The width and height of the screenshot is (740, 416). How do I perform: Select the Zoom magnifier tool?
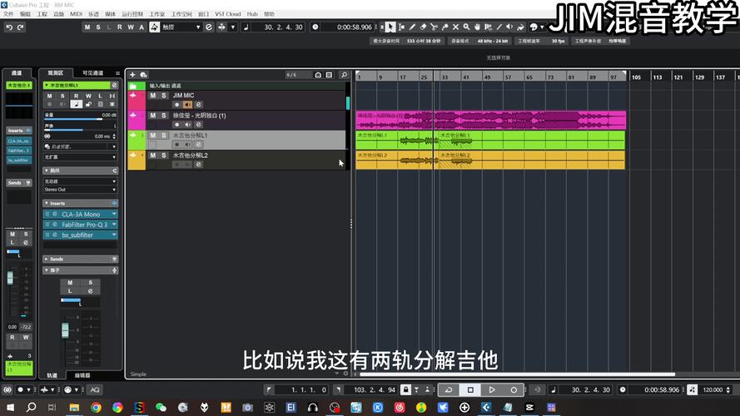click(466, 27)
